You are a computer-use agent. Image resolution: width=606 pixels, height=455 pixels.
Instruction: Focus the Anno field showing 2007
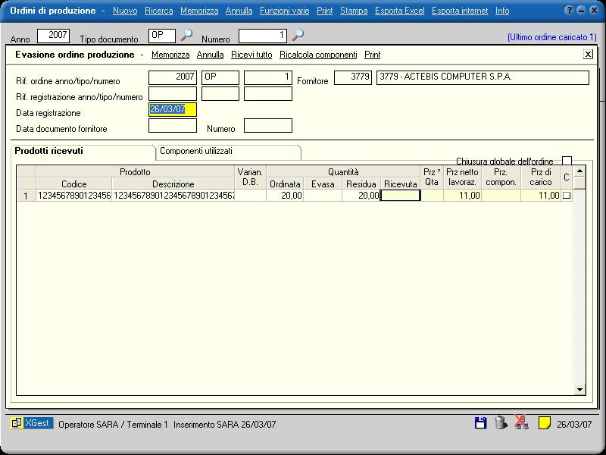pos(53,36)
